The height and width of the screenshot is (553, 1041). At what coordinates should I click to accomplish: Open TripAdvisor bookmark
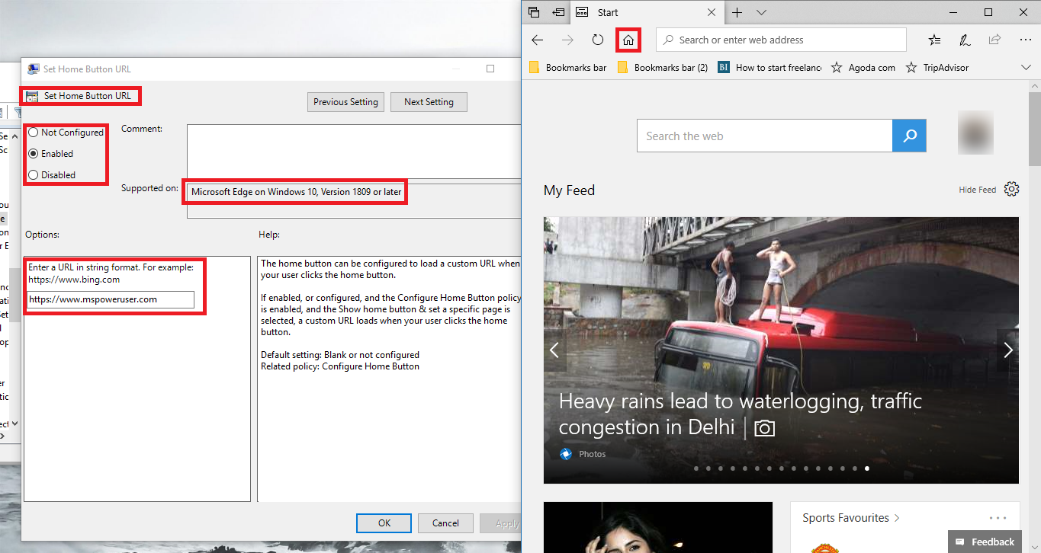click(x=937, y=67)
